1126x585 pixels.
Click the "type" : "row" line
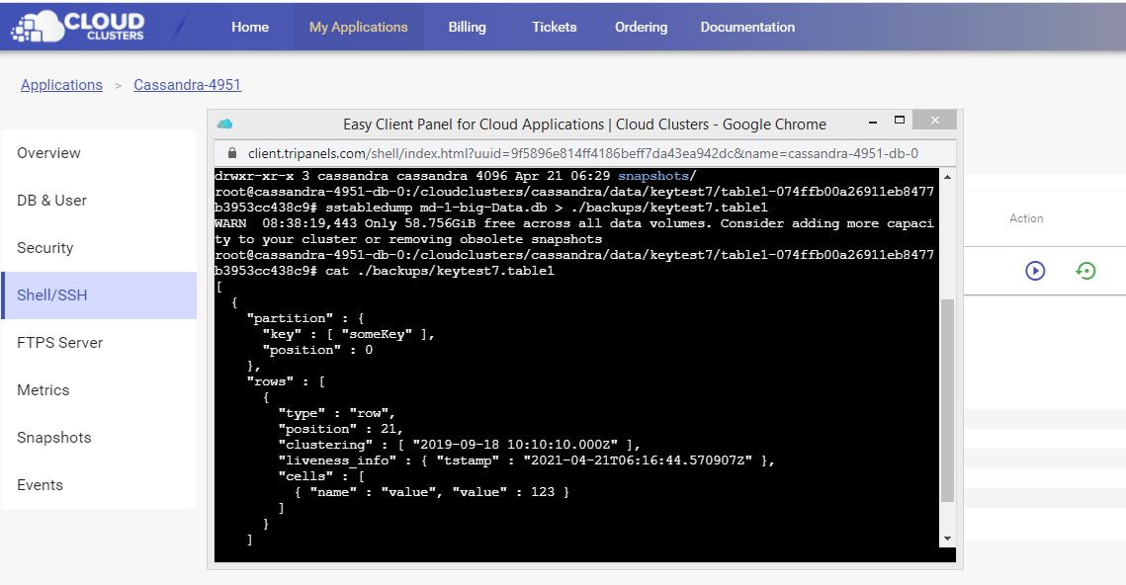[x=337, y=413]
